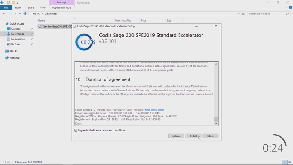Click the Codis logo in the setup dialog
Screen dimensions: 293x165
85,42
